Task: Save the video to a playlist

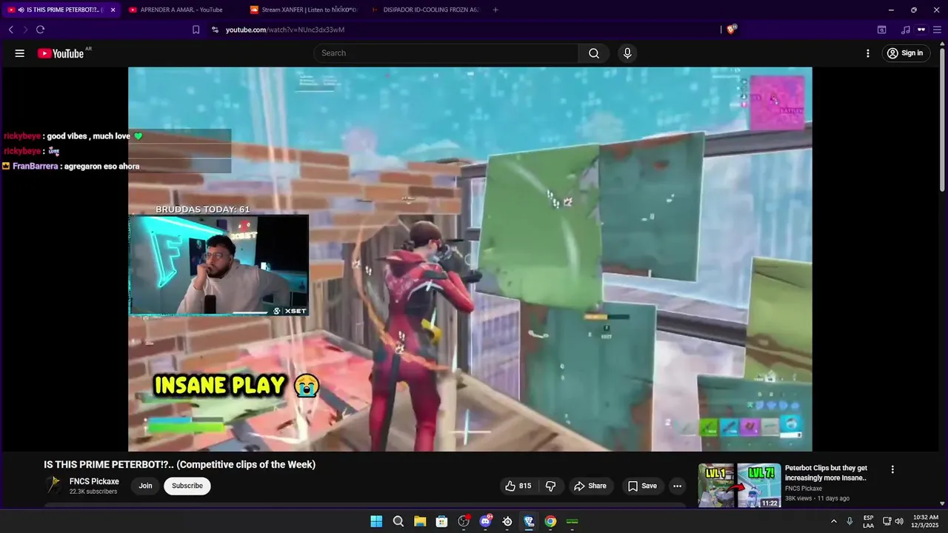Action: (642, 486)
